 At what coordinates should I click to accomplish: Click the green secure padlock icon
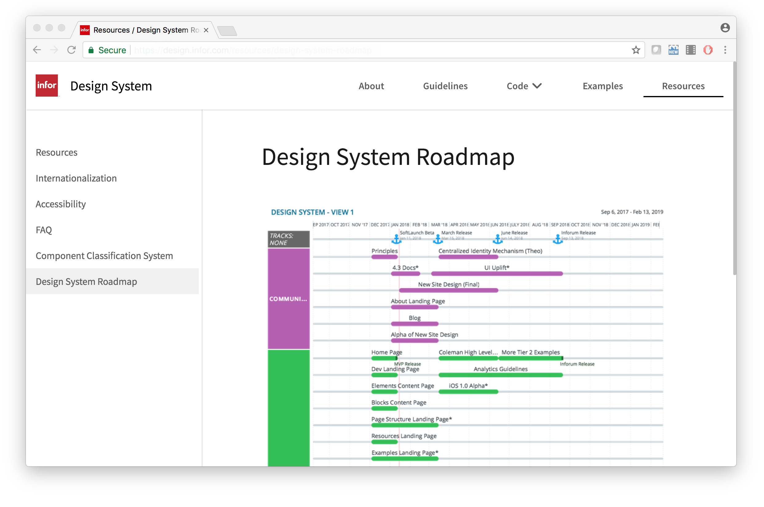pos(91,50)
